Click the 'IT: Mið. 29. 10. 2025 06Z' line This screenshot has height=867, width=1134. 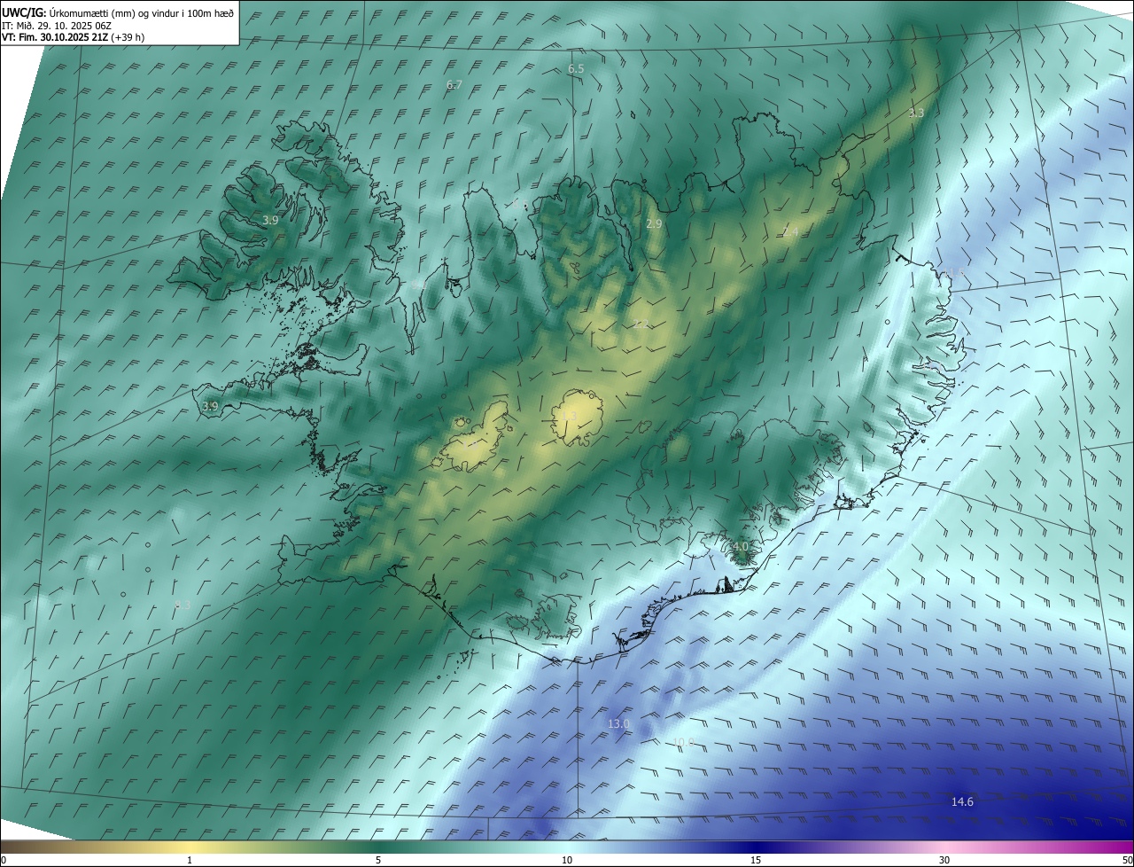(57, 25)
